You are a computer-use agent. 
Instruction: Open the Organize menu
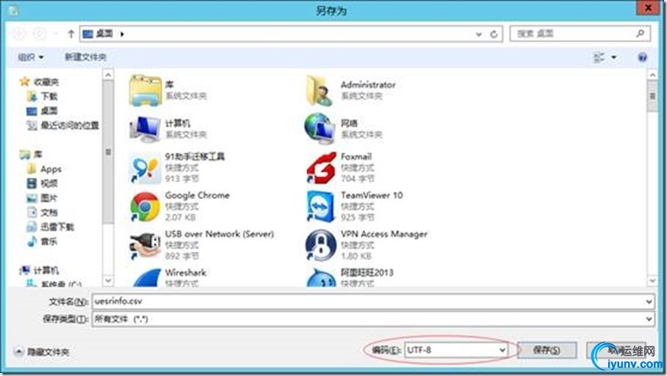[30, 57]
